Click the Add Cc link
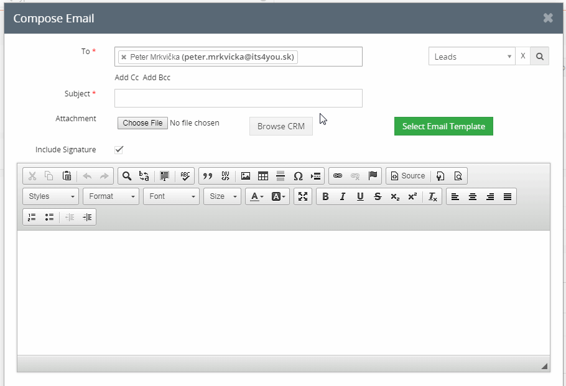This screenshot has height=386, width=566. coord(127,78)
